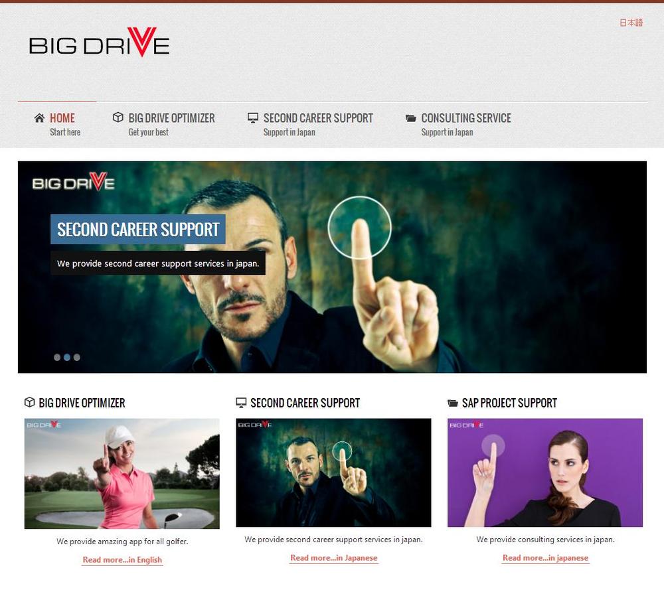The width and height of the screenshot is (664, 590).
Task: Click the Big Drive logo on the hero banner
Action: [73, 182]
